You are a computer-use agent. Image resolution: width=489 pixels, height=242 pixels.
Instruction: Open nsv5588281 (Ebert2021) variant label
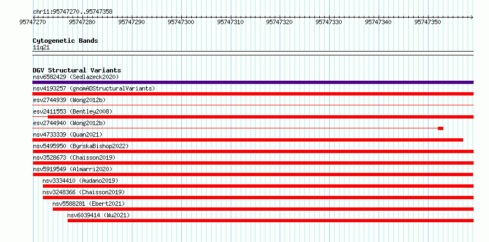pyautogui.click(x=89, y=204)
